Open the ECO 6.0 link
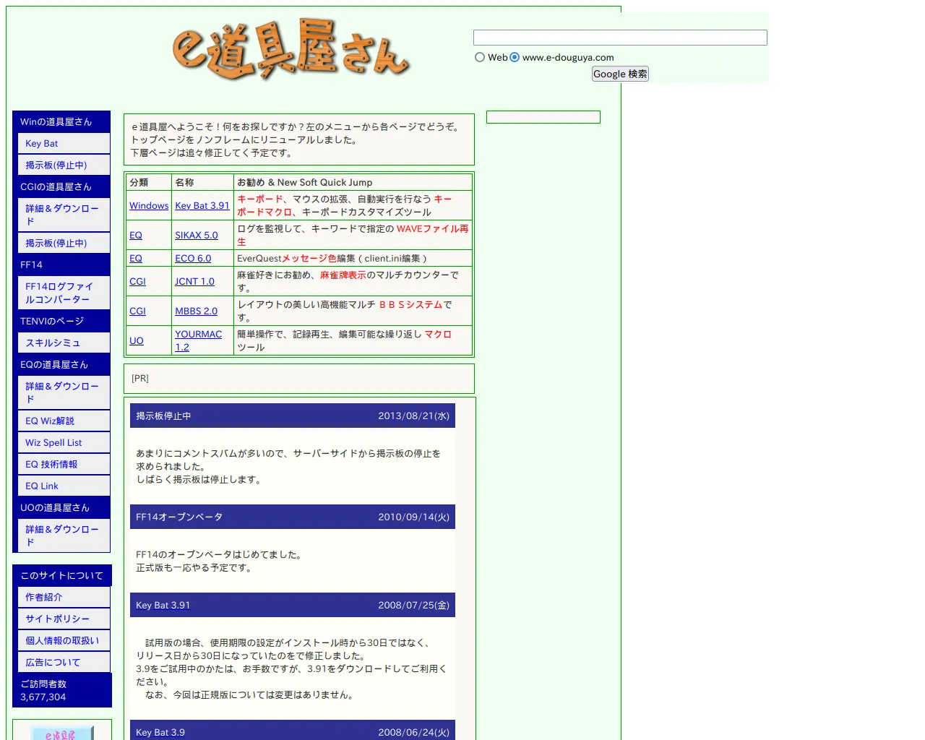 tap(193, 259)
